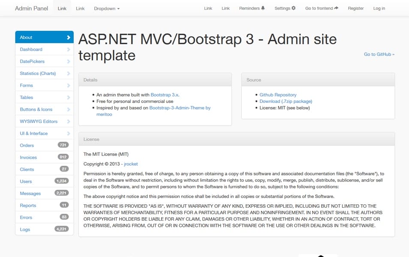The image size is (409, 257).
Task: Click the Download (.7zip package) link
Action: coord(285,101)
